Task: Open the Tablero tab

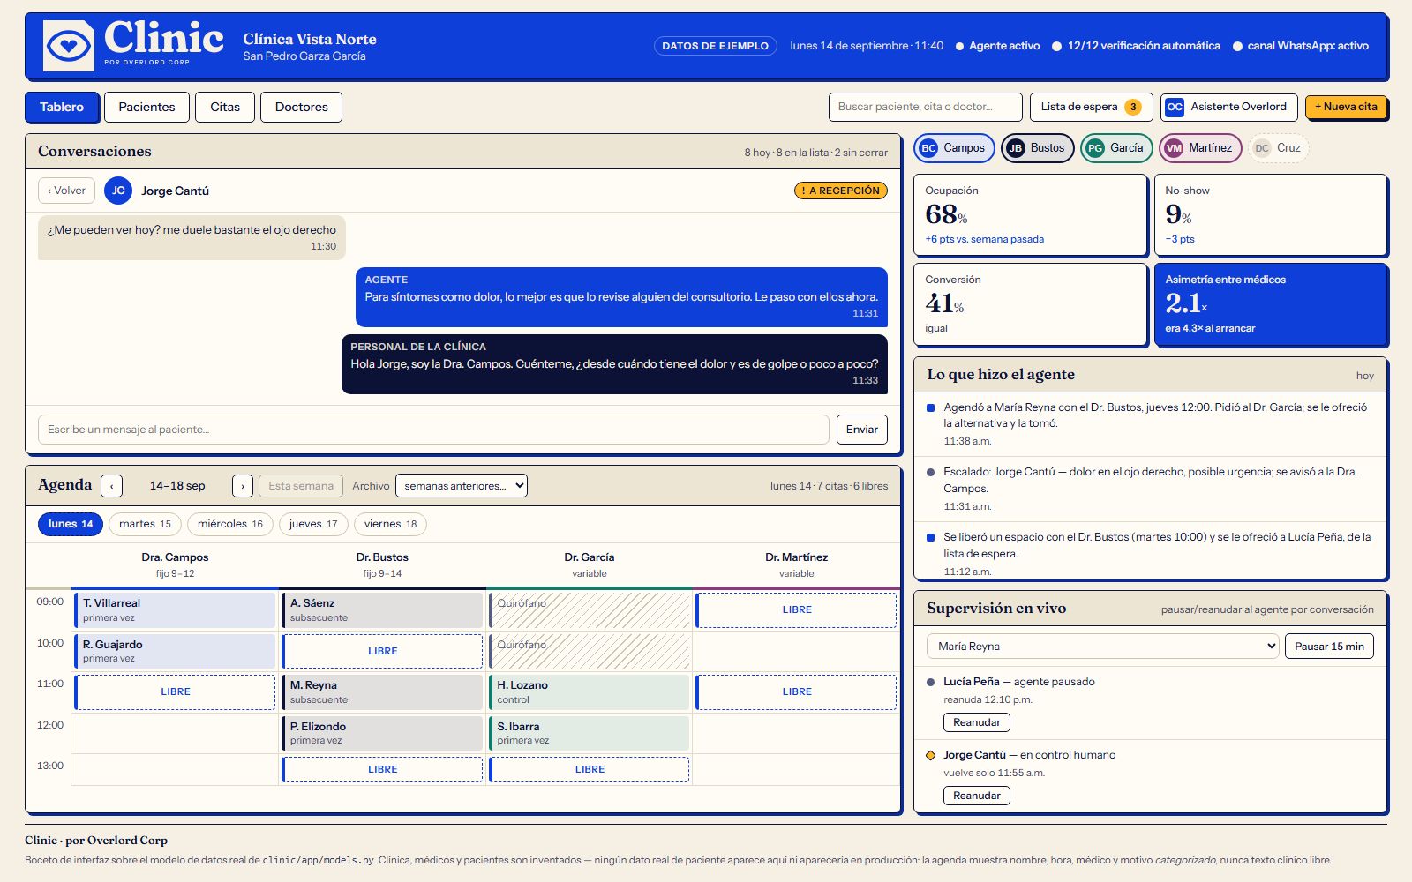Action: coord(61,107)
